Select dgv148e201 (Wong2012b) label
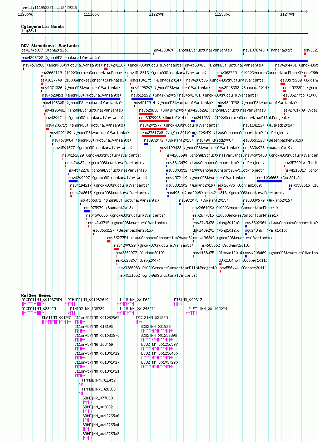 pyautogui.click(x=216, y=230)
